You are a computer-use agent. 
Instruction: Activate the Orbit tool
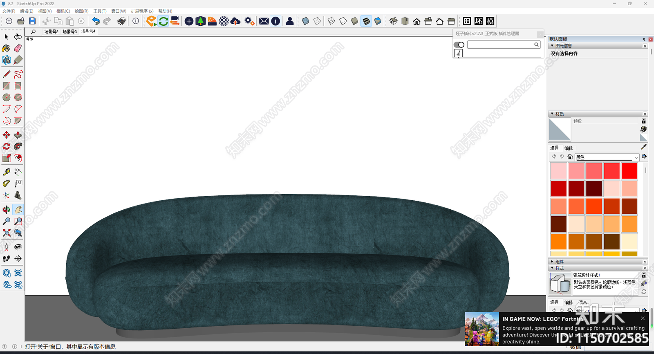7,210
